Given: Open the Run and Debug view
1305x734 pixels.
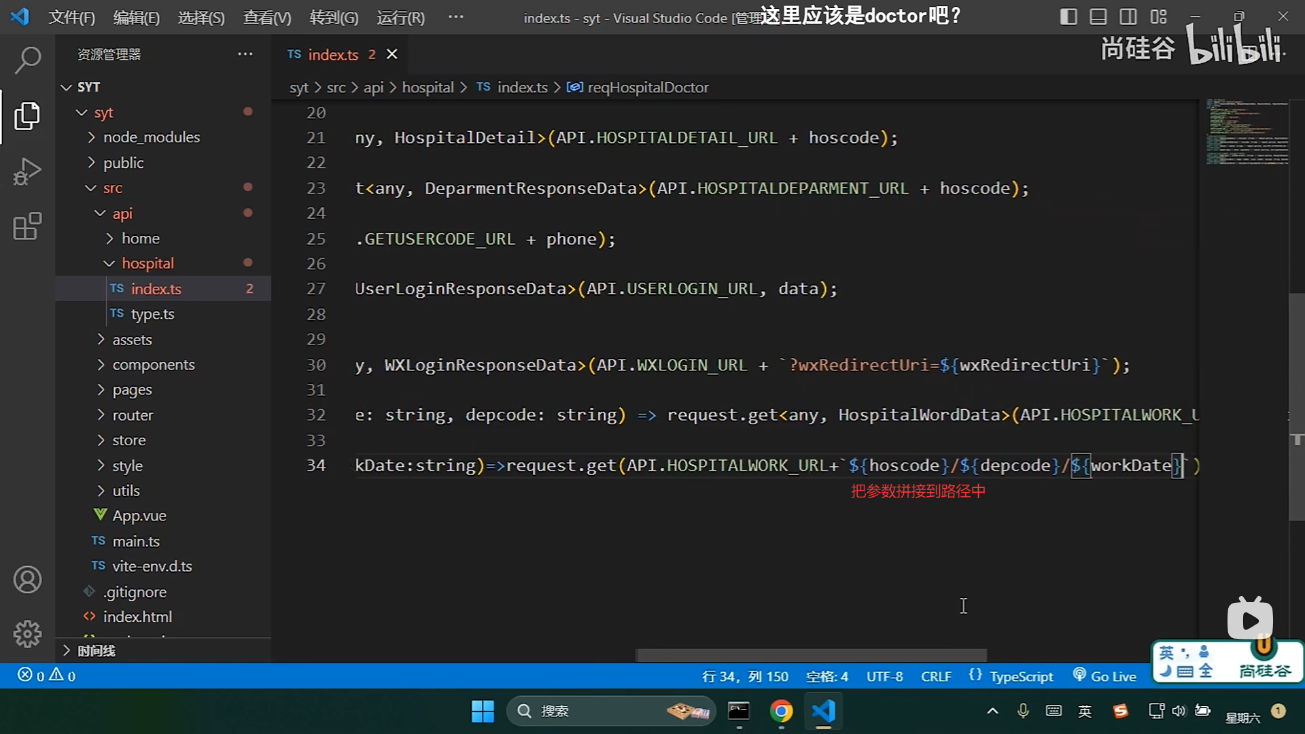Looking at the screenshot, I should 27,171.
